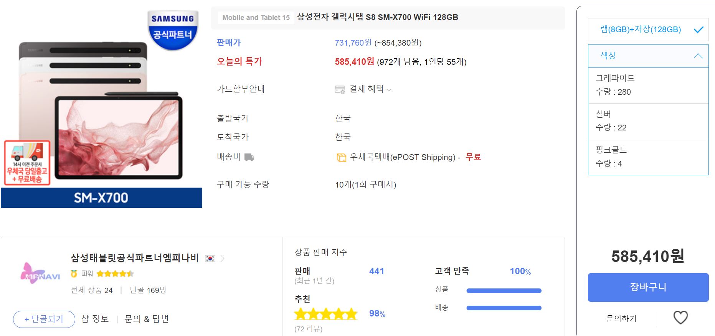Click the delivery truck icon beside 배송비
Viewport: 715px width, 336px height.
249,157
